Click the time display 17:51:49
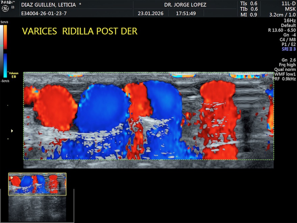This screenshot has width=297, height=223. point(186,14)
